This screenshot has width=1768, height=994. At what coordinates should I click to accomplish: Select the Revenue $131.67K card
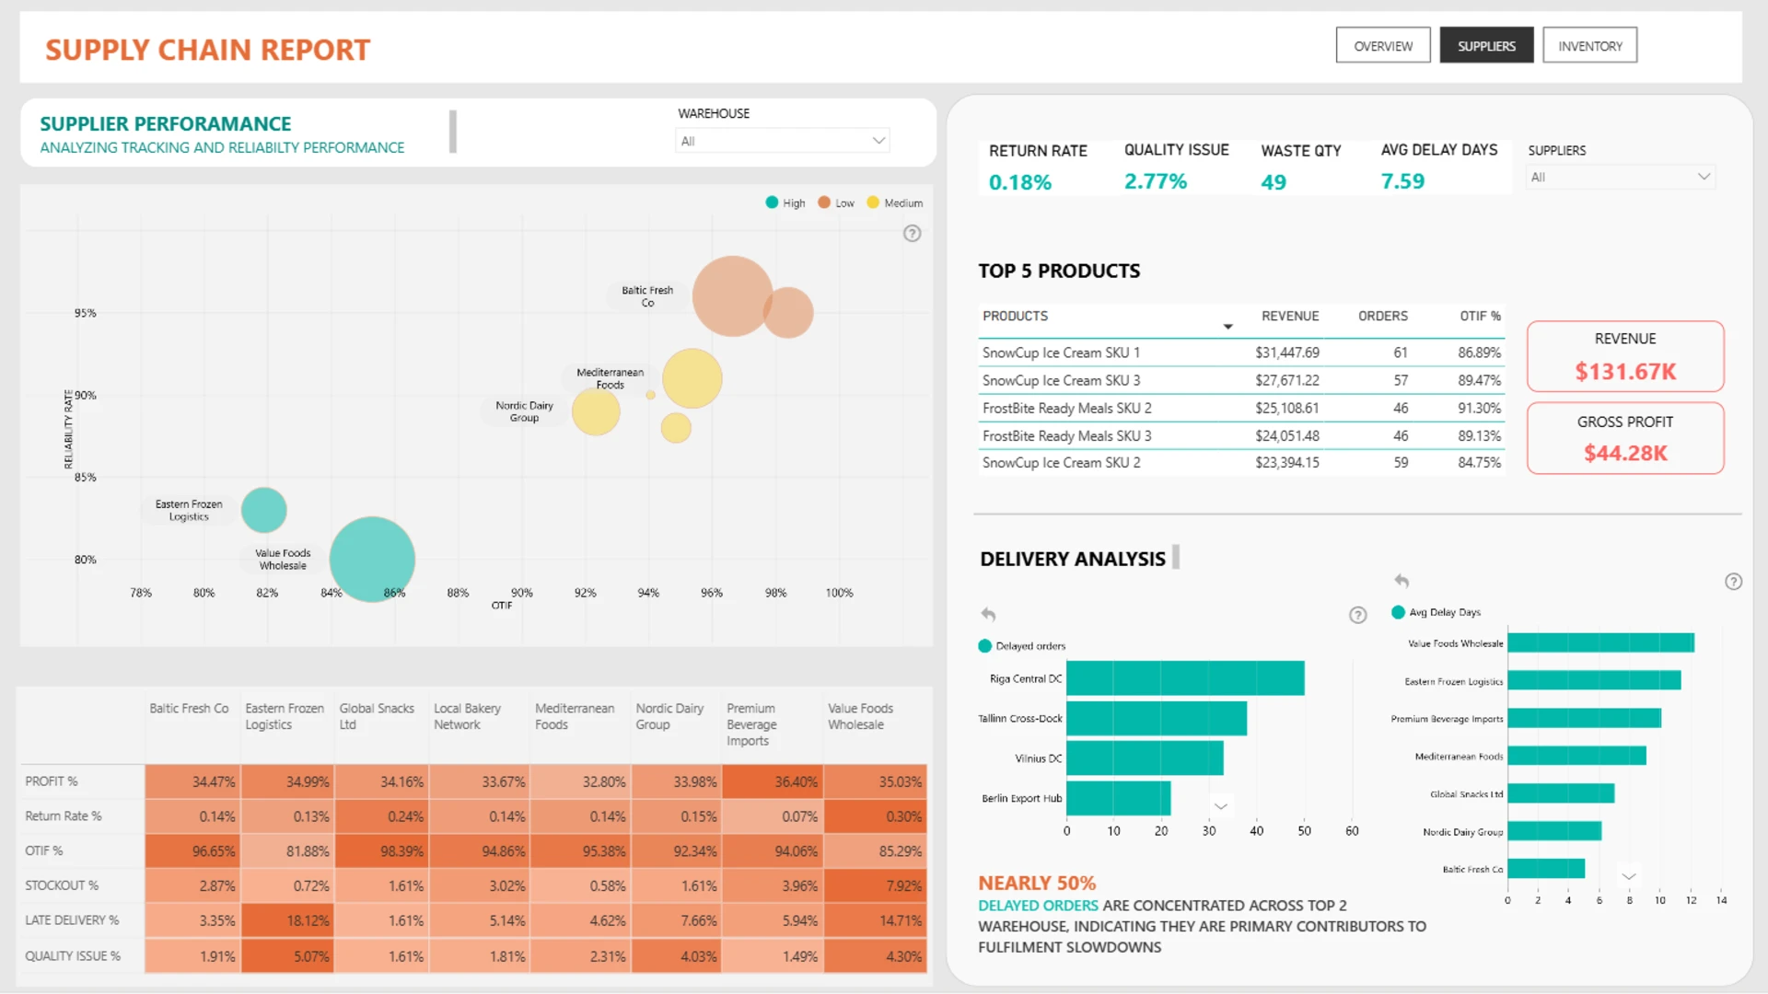[1625, 356]
